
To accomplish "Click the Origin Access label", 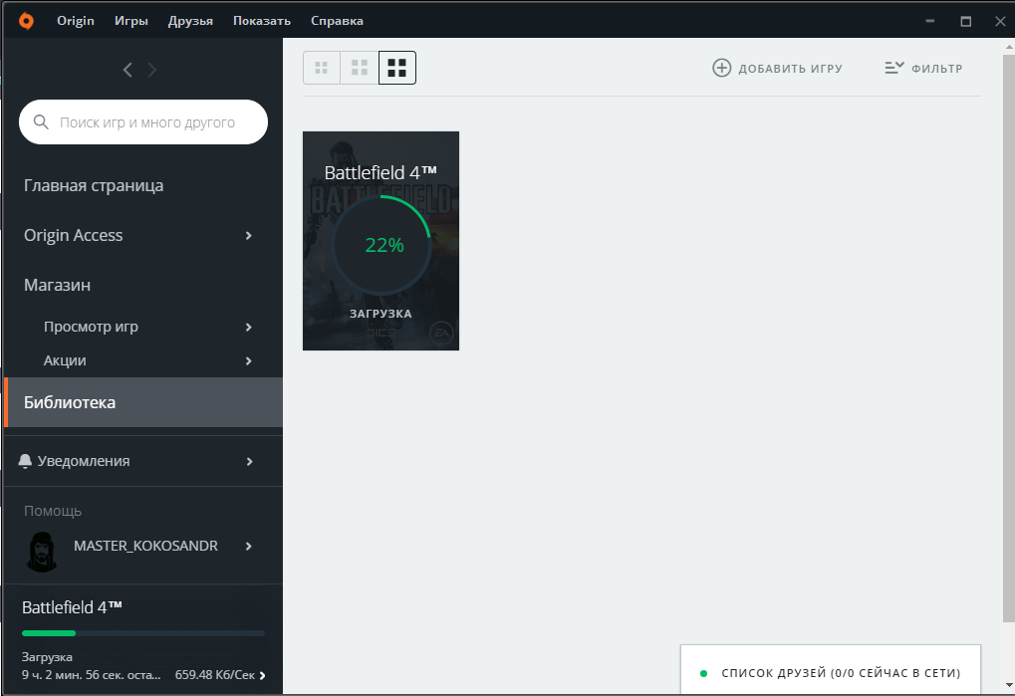I will [x=73, y=235].
